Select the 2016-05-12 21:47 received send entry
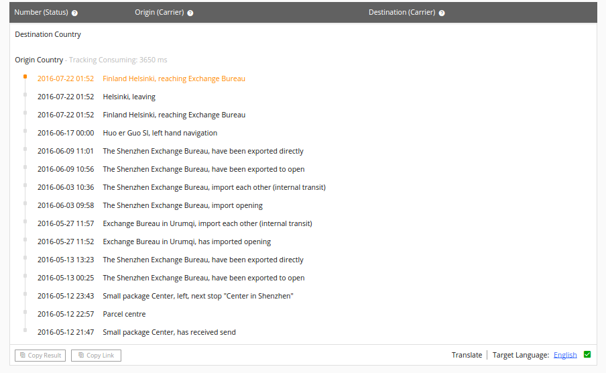 pos(169,332)
